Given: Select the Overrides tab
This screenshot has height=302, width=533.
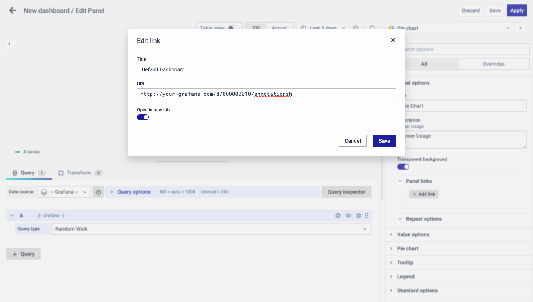Looking at the screenshot, I should click(x=493, y=64).
